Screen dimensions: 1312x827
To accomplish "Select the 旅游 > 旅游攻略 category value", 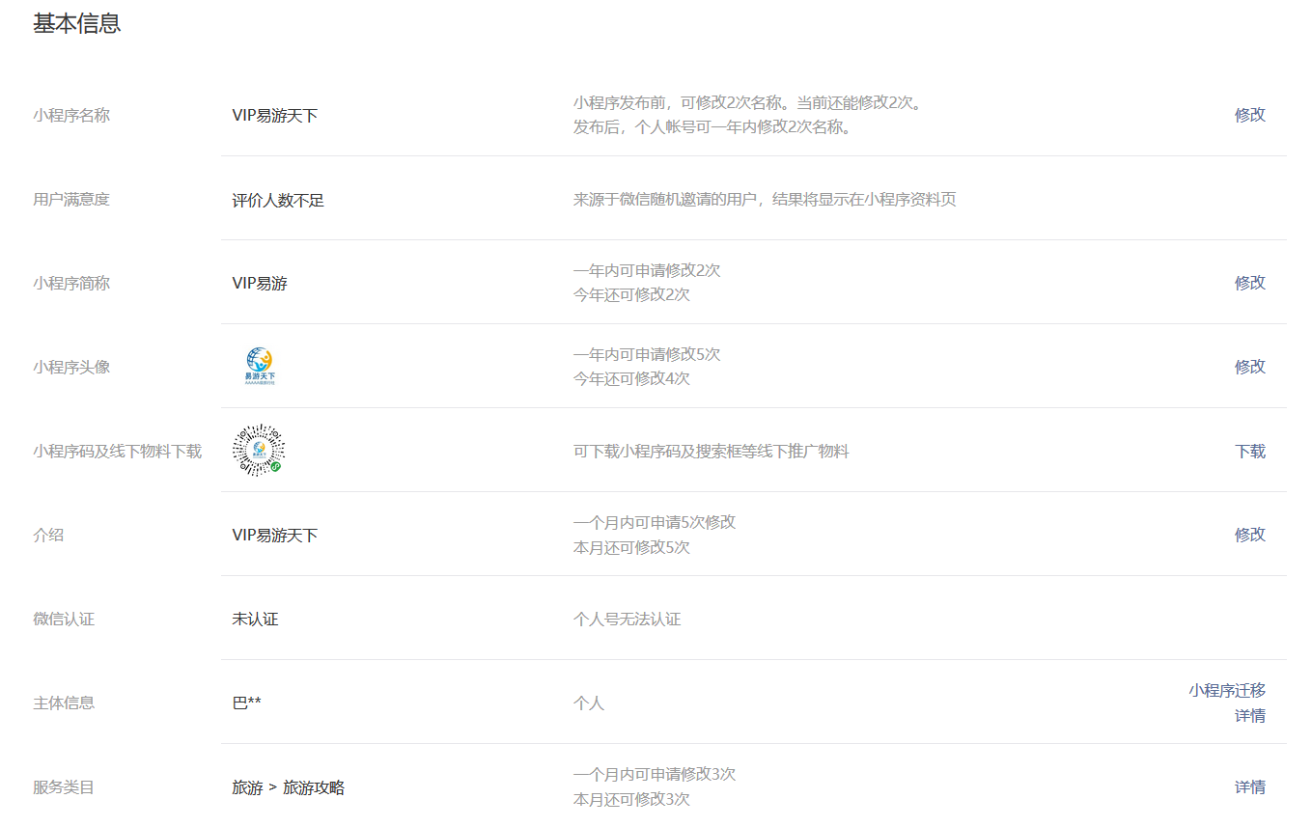I will 289,788.
